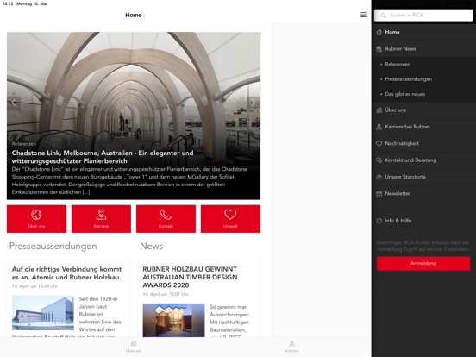476x357 pixels.
Task: Open Kontakt und Beratung menu item
Action: [423, 160]
